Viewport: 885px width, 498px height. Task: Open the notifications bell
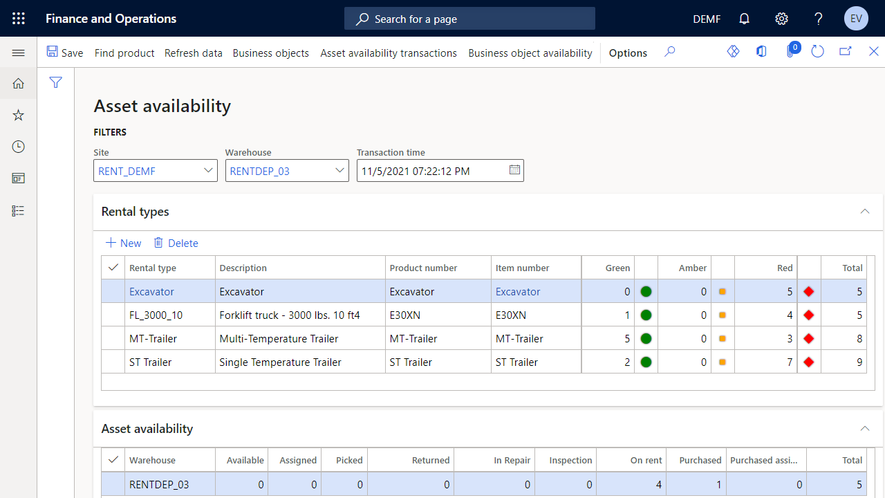coord(745,19)
